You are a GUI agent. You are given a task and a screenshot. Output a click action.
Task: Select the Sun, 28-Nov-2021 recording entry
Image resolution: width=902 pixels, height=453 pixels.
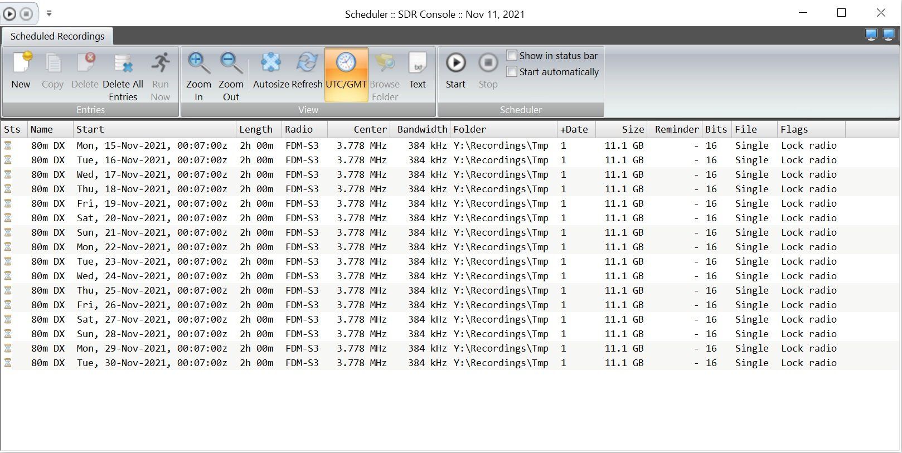[x=450, y=334]
